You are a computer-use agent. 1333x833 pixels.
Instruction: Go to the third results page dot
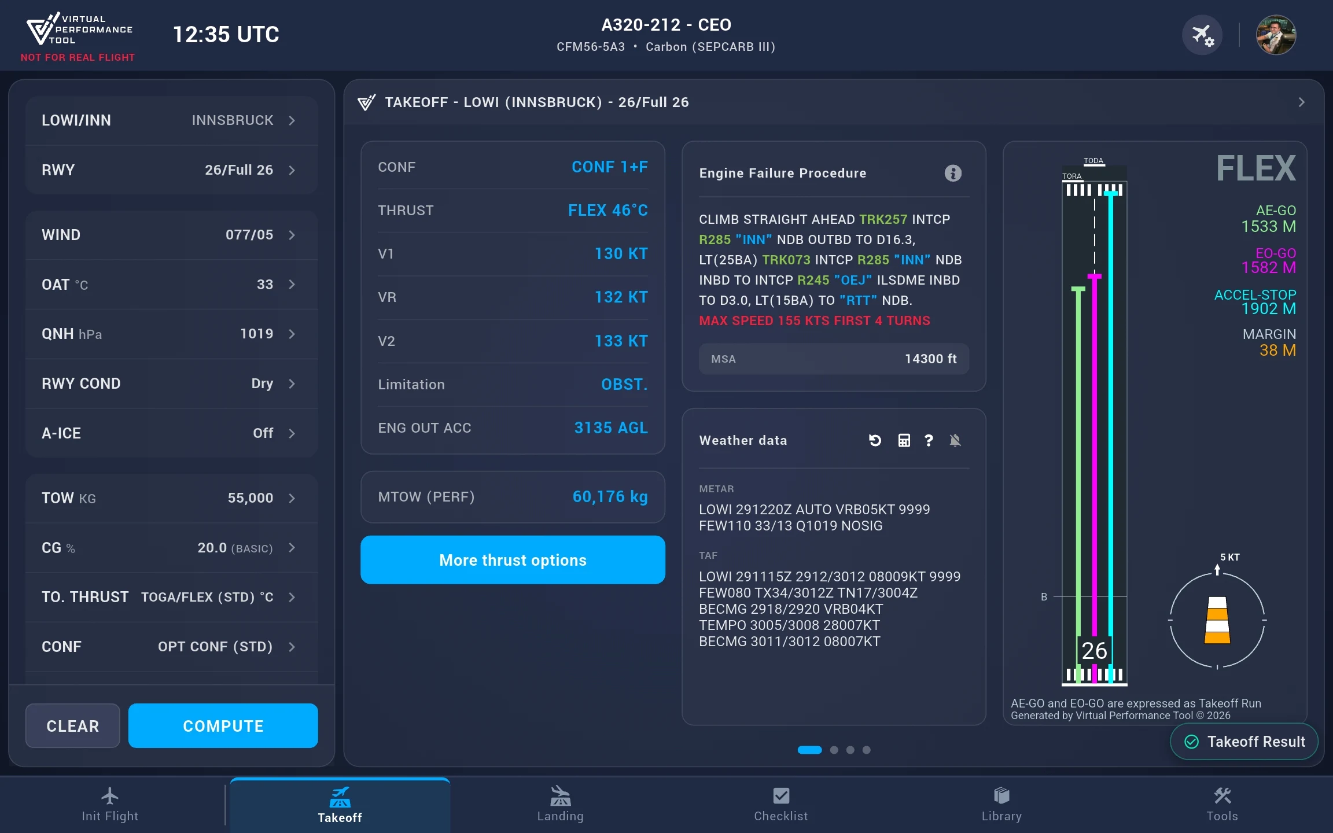click(x=850, y=750)
